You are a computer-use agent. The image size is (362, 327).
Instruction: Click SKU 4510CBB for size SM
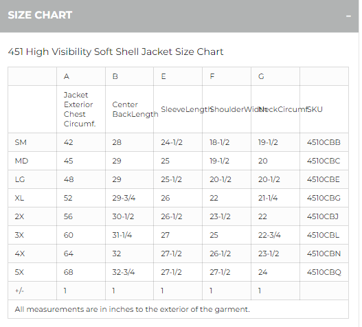point(324,142)
